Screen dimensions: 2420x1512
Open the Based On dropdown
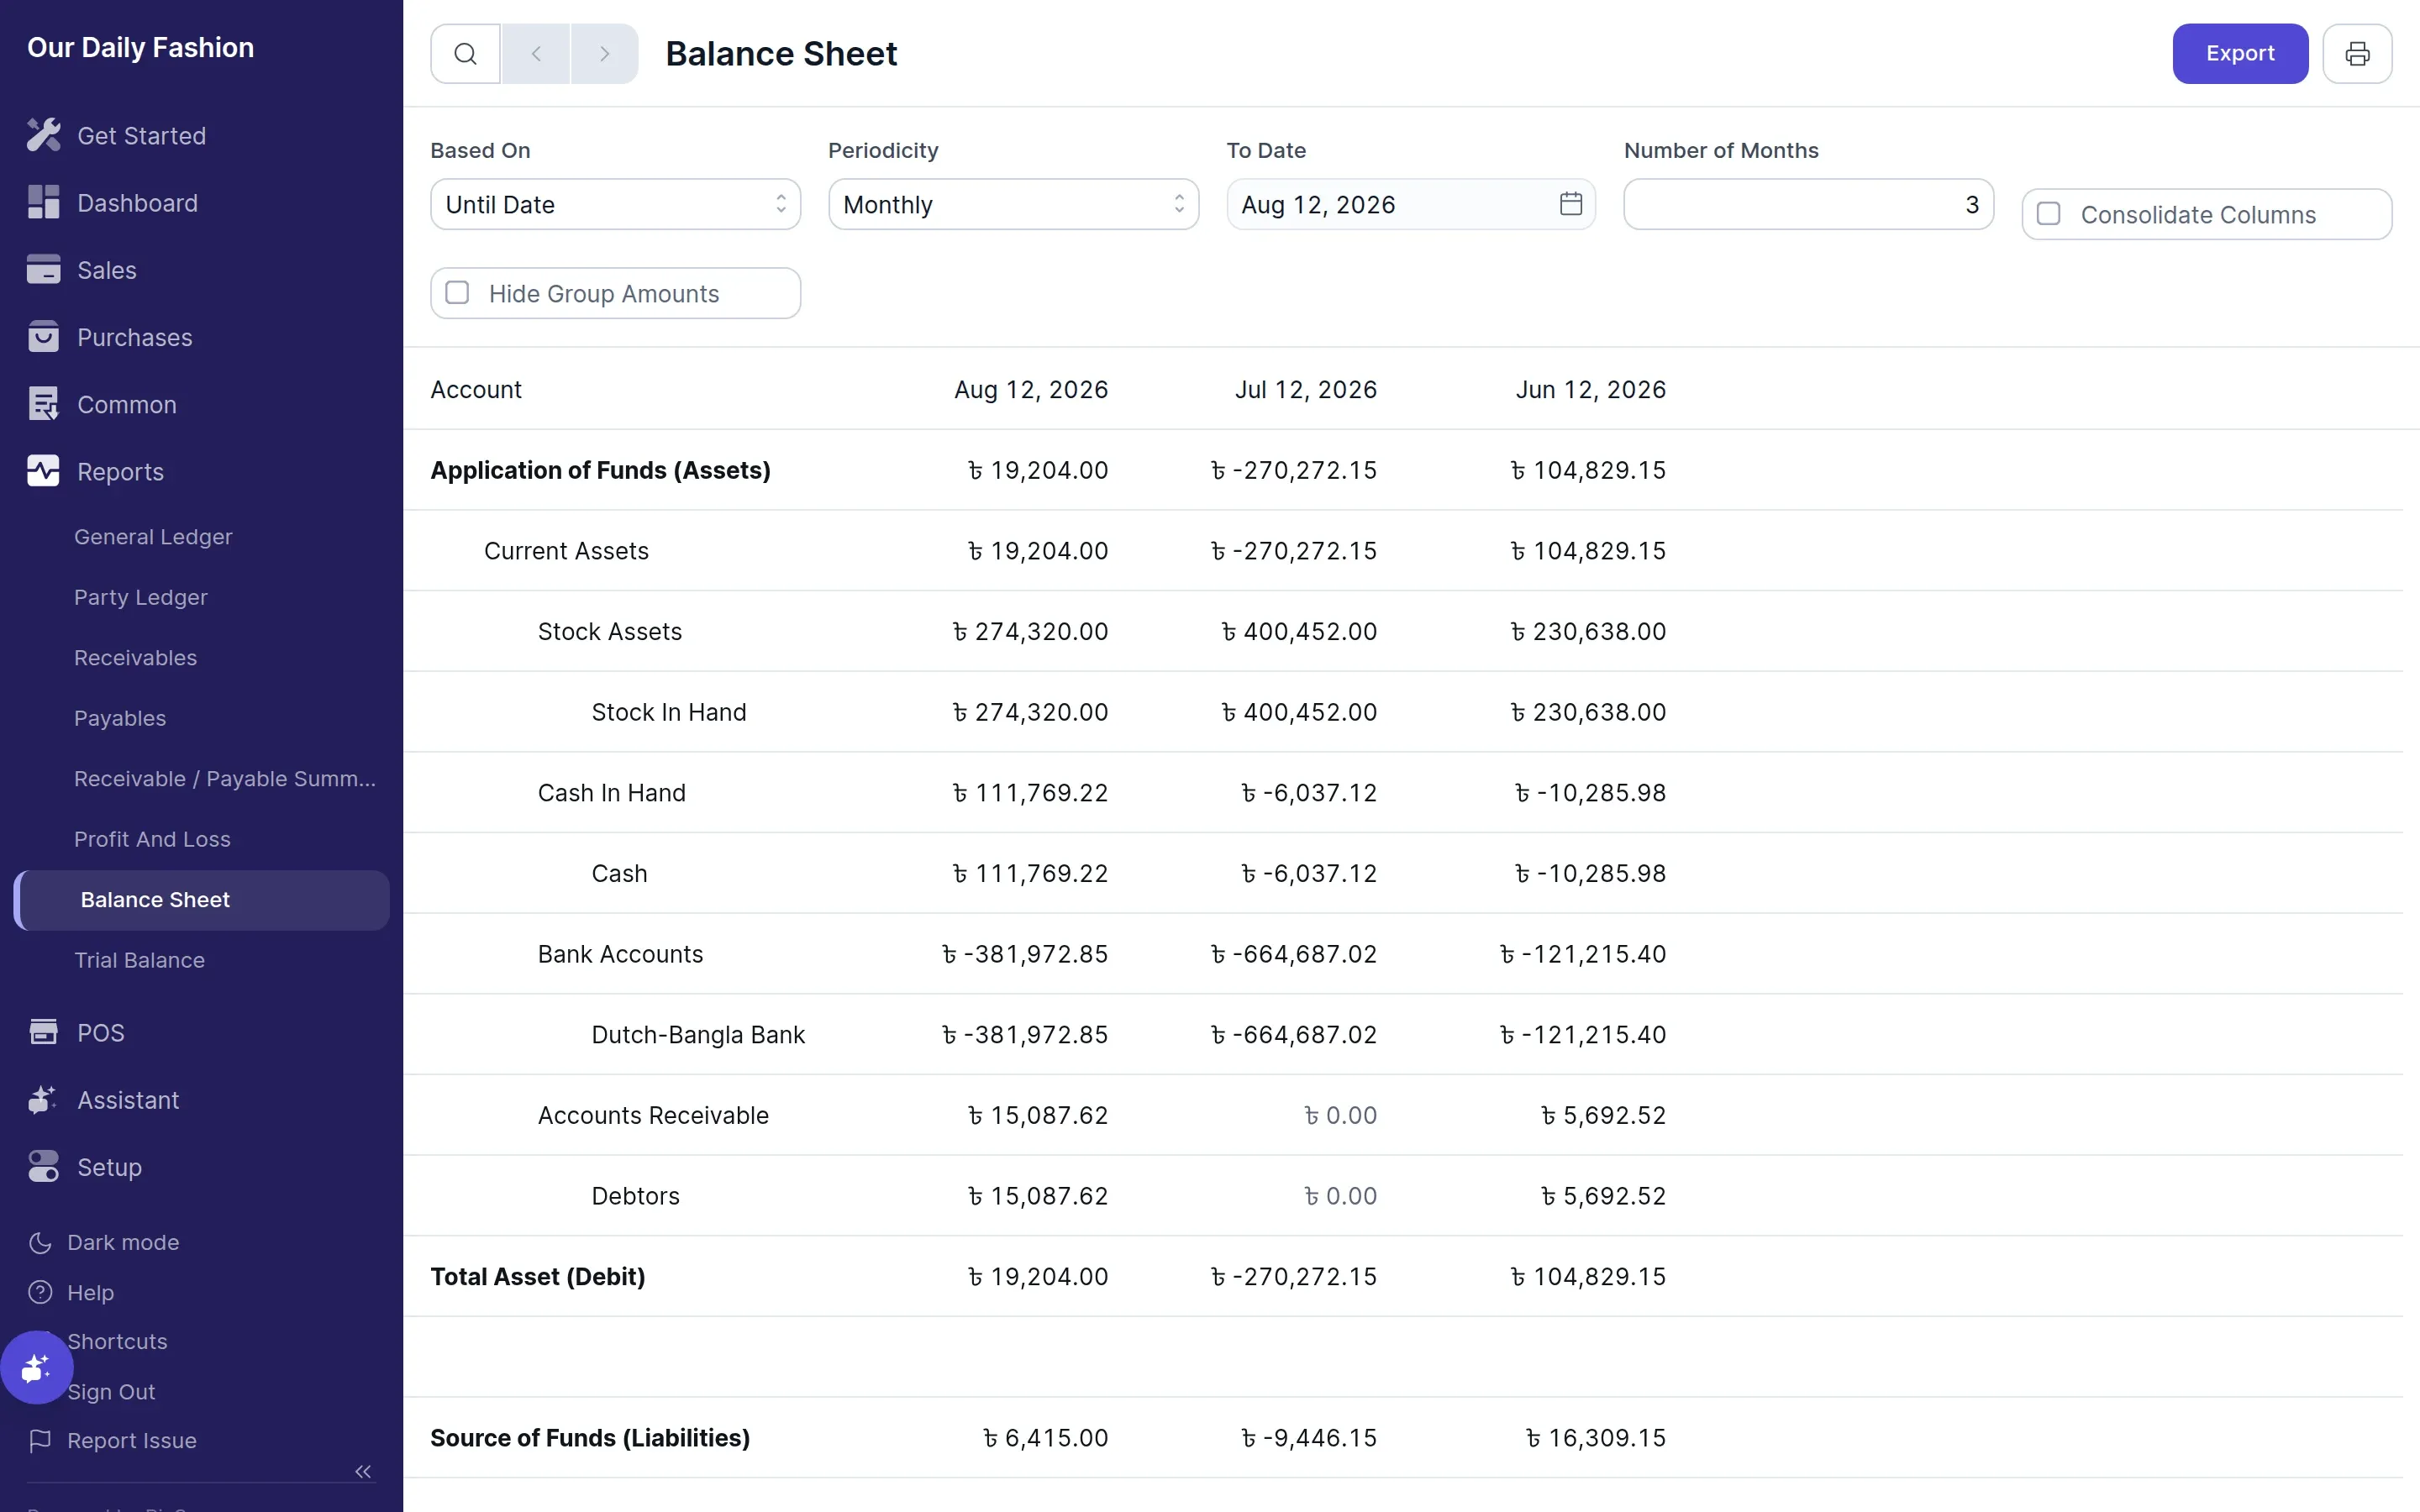click(615, 204)
